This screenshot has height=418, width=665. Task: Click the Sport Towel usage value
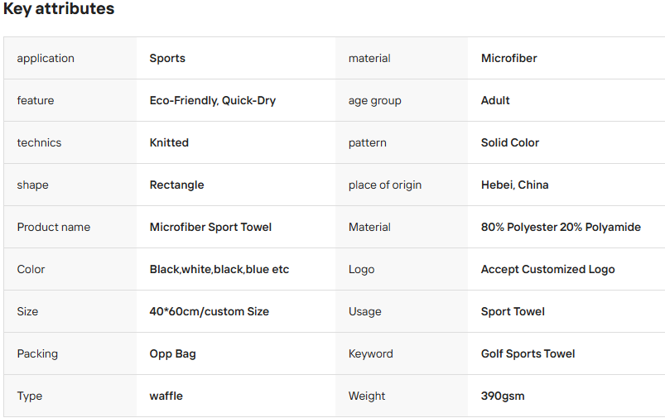[513, 311]
